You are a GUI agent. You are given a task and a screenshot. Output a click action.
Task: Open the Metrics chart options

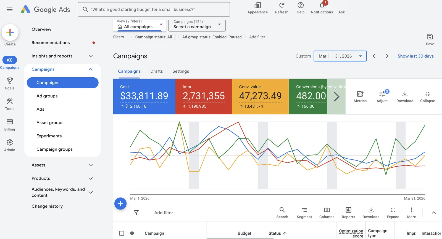360,97
